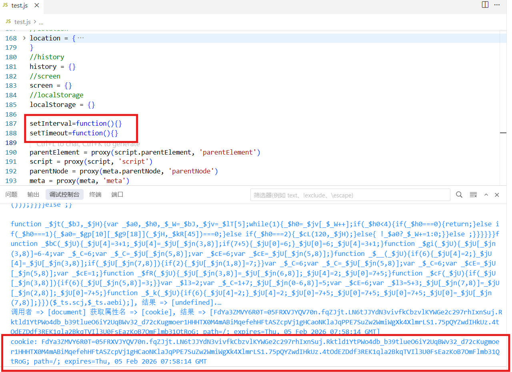Screen dimensions: 512x372
Task: Expand the folded location block at line 168
Action: coord(24,38)
